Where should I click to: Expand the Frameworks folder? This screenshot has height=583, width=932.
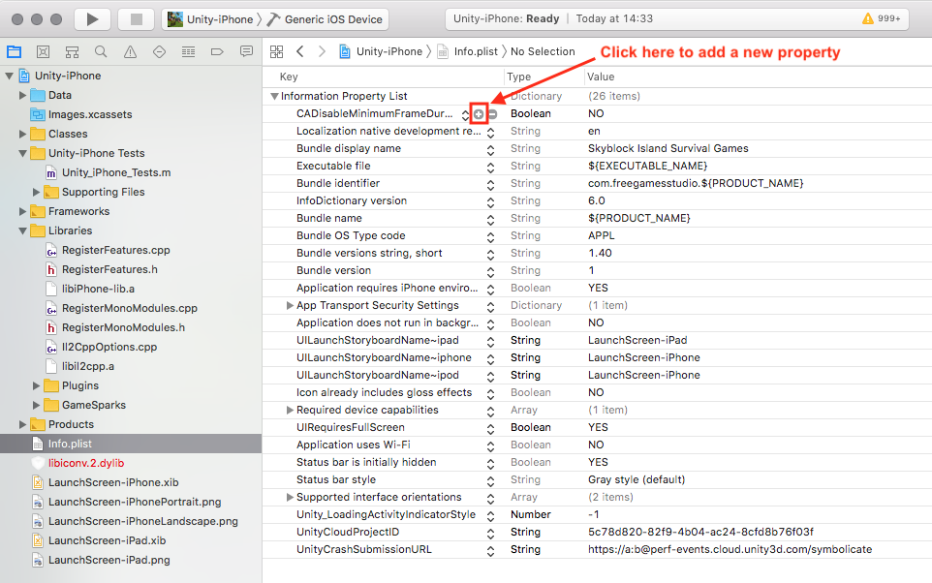[22, 211]
